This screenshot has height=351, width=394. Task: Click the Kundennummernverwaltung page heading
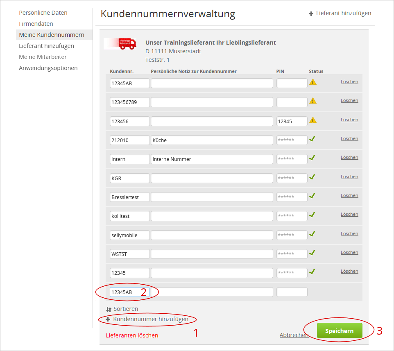pos(168,14)
